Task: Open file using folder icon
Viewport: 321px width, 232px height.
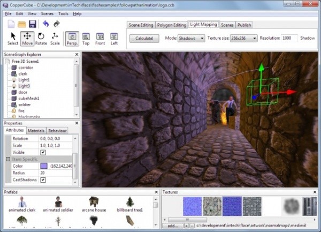Action: 22,24
